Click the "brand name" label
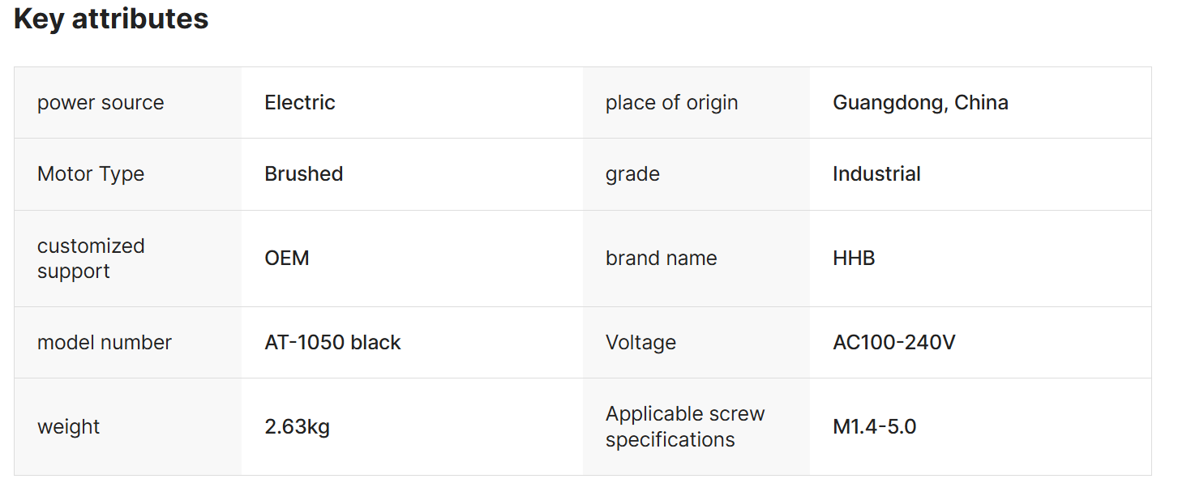Image resolution: width=1178 pixels, height=496 pixels. pos(661,259)
